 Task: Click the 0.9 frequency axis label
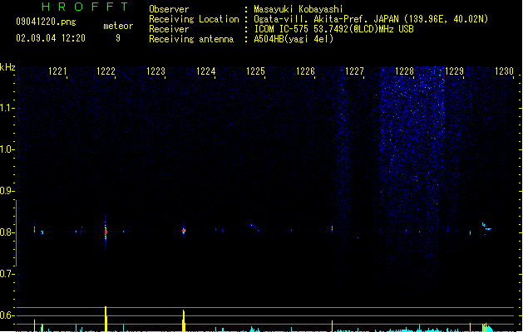pyautogui.click(x=7, y=191)
